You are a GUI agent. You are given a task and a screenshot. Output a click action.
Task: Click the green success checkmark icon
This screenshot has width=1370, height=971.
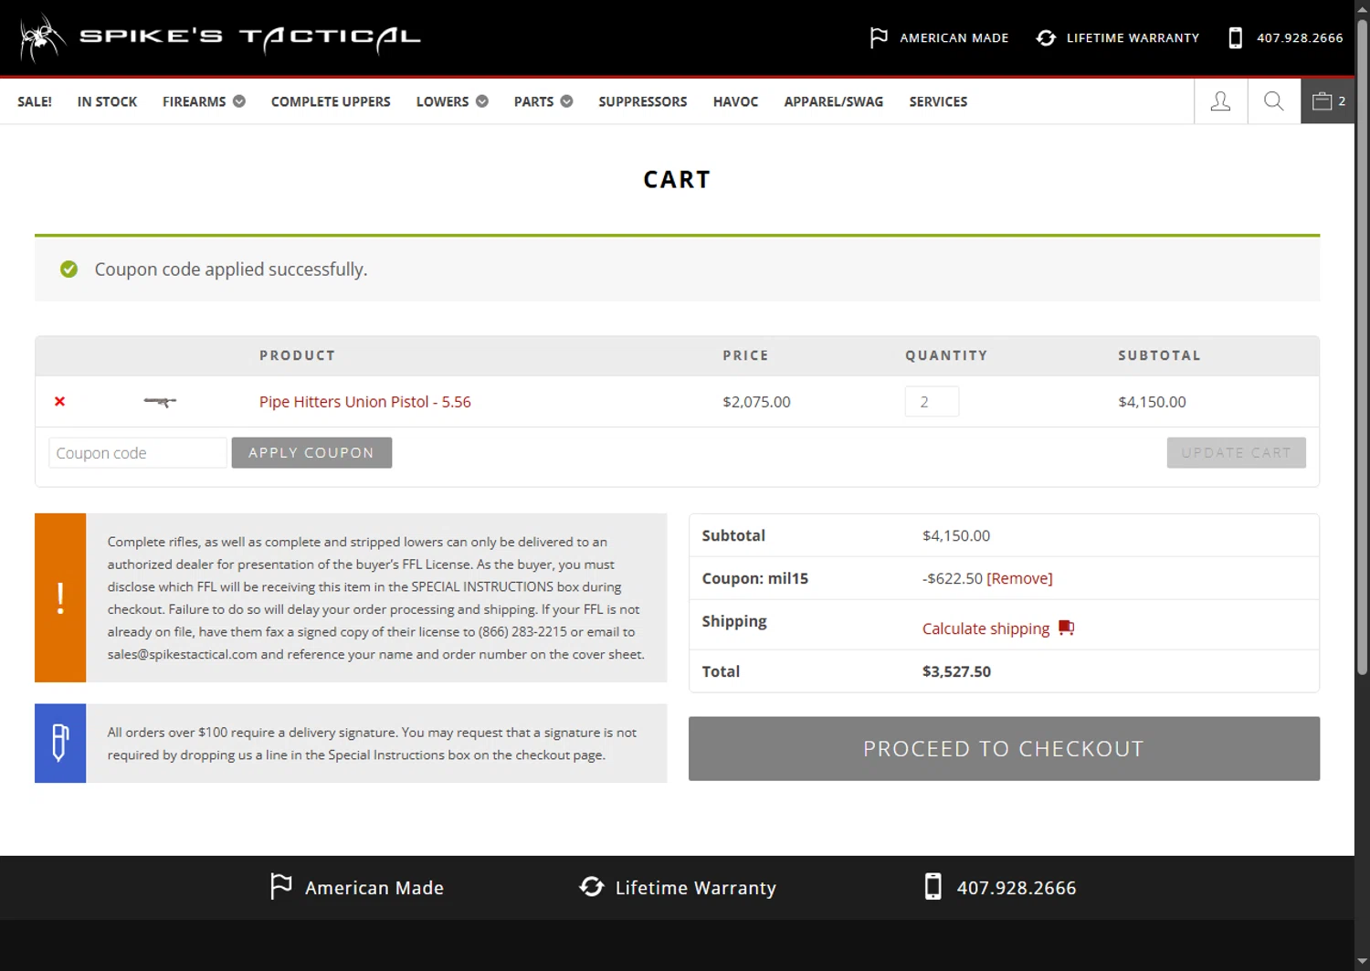coord(68,269)
